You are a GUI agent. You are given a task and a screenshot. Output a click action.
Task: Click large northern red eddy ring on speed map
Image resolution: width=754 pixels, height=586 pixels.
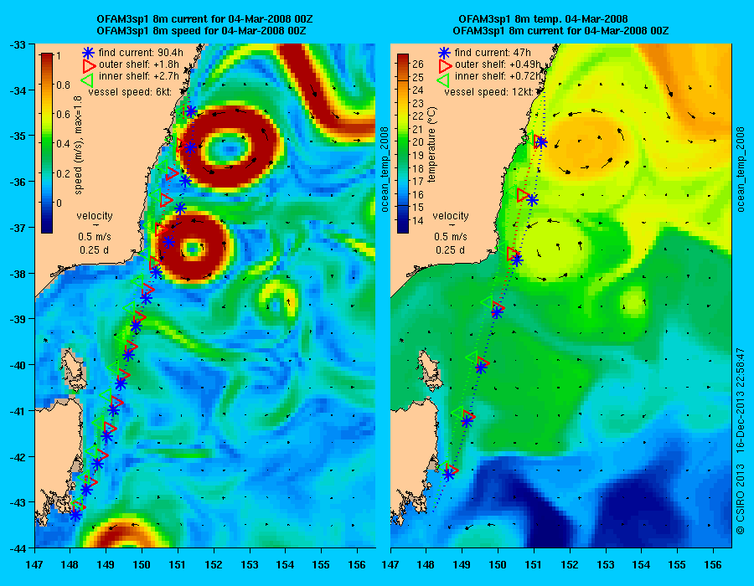pos(230,147)
